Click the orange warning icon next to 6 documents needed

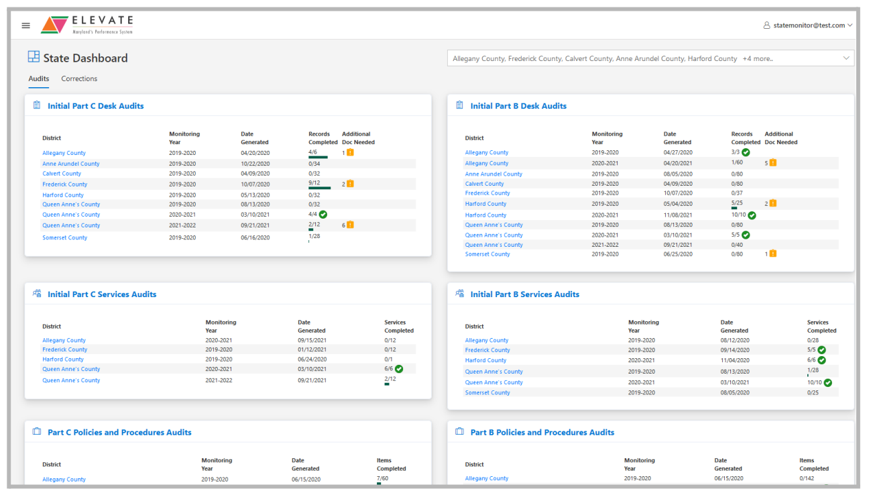coord(350,225)
